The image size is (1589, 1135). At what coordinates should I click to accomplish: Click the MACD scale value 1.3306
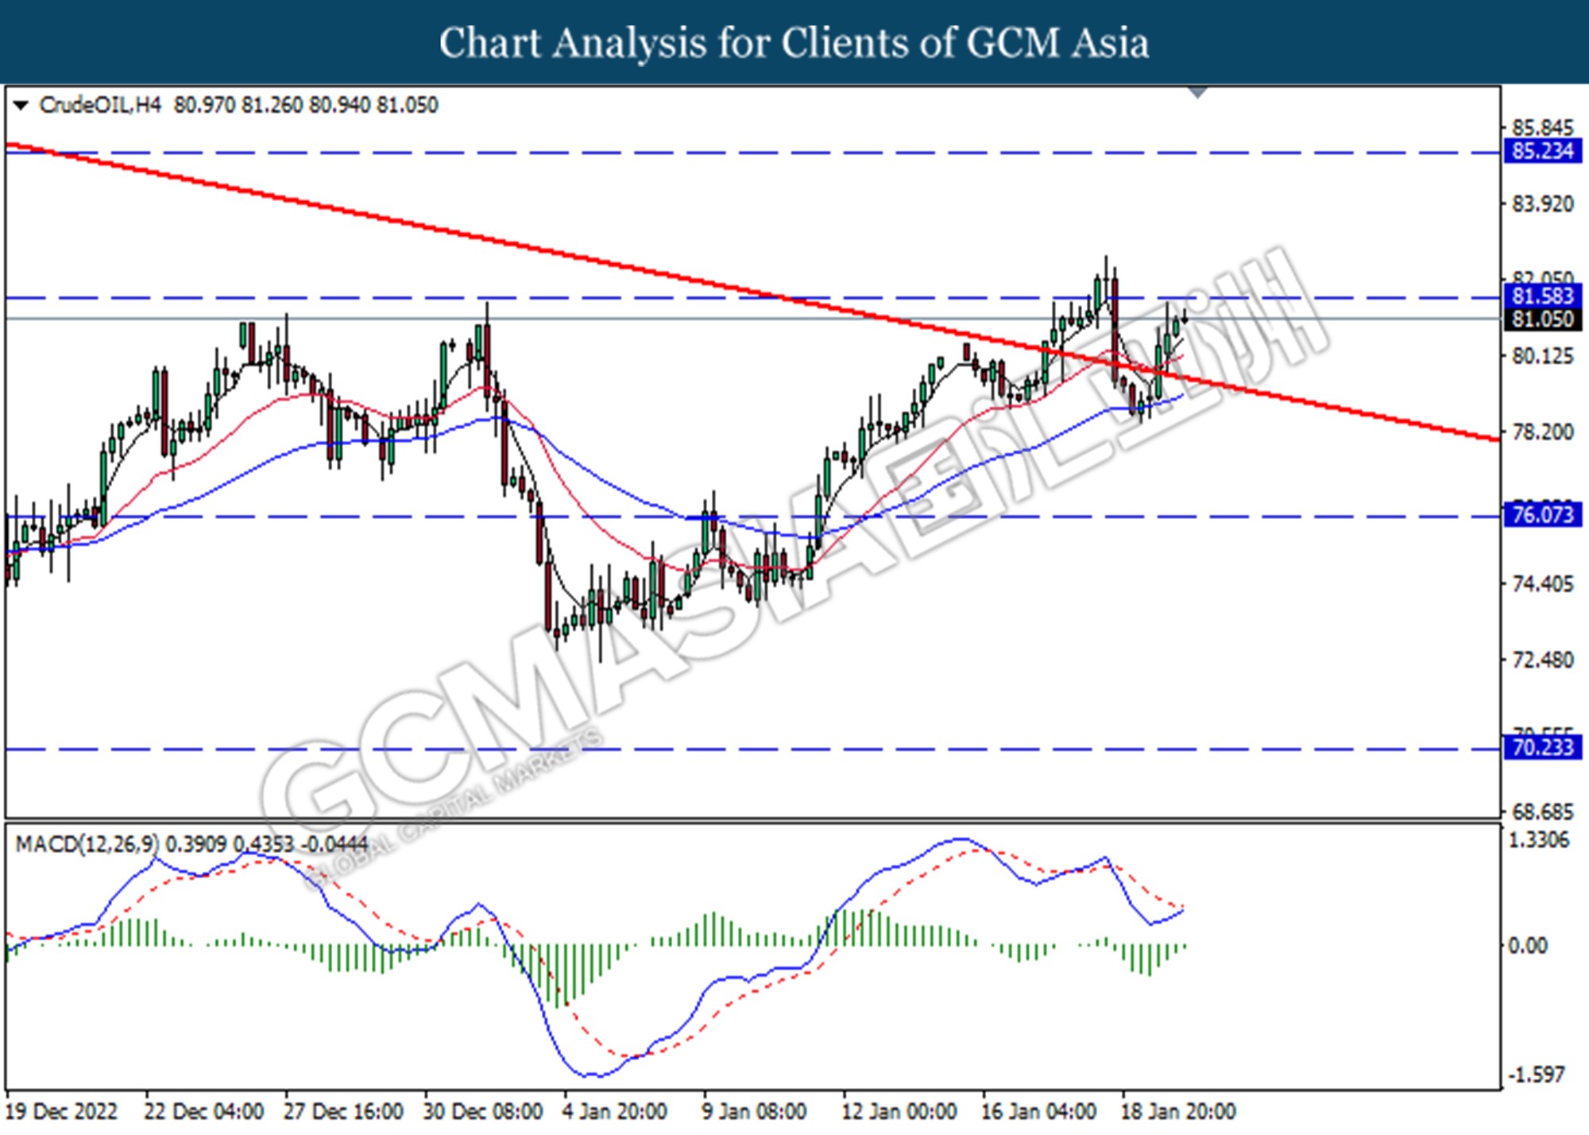click(x=1540, y=840)
